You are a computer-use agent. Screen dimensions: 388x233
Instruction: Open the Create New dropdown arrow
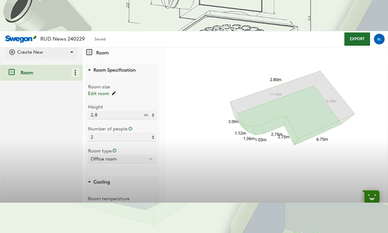tap(72, 52)
